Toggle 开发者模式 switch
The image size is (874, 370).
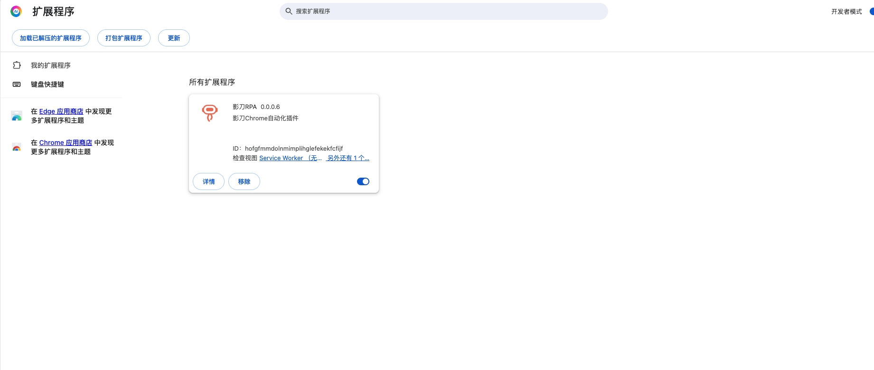872,11
